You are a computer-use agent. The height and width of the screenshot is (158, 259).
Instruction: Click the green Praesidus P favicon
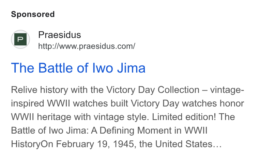click(x=20, y=39)
